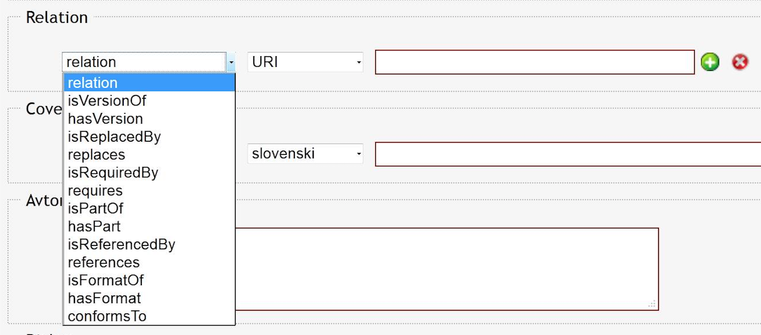
Task: Open the URI scheme dropdown
Action: pos(305,62)
